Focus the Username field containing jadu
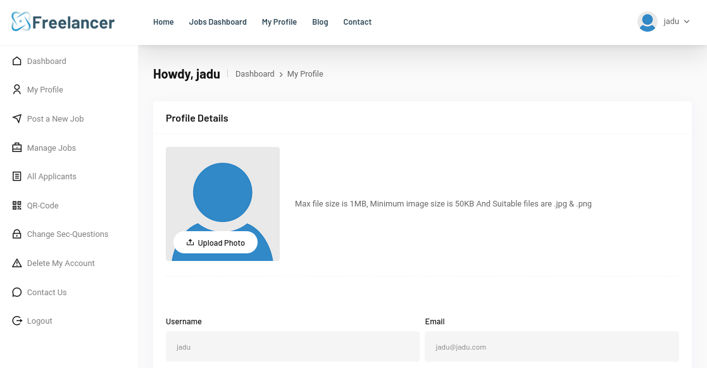Screen dimensions: 707x368 coord(292,347)
